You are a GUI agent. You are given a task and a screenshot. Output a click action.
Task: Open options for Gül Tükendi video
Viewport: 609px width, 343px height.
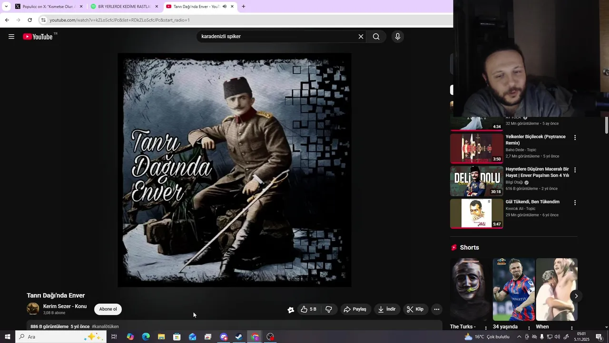coord(575,202)
